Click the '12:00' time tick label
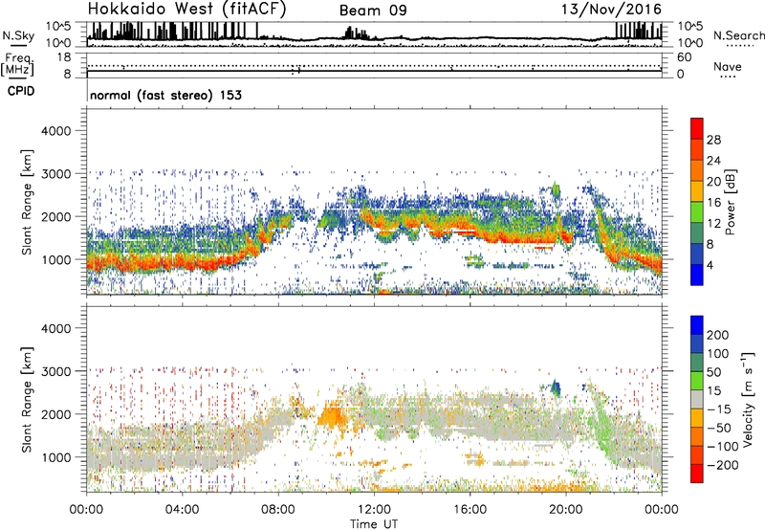Screen dimensions: 765x530 tap(374, 510)
